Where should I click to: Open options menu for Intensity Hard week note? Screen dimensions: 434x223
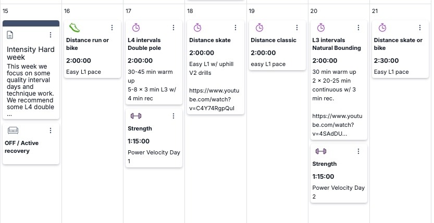[51, 35]
